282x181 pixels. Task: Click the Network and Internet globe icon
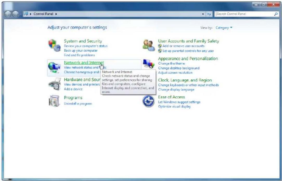point(54,67)
